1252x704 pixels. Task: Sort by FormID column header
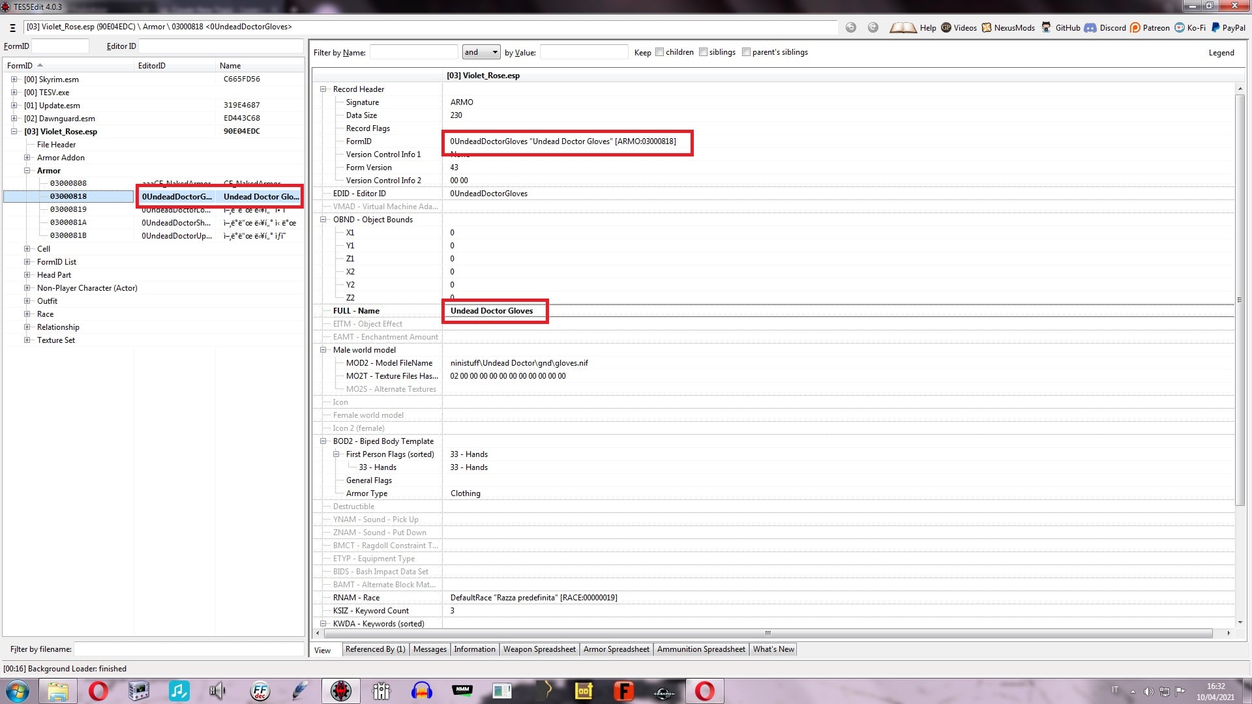[68, 66]
